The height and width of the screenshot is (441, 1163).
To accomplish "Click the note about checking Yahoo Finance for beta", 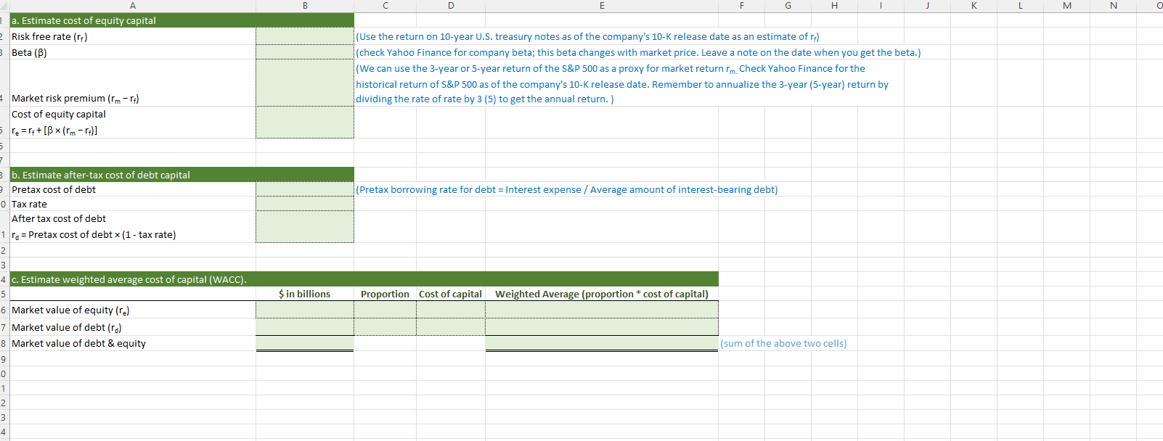I will click(x=638, y=52).
